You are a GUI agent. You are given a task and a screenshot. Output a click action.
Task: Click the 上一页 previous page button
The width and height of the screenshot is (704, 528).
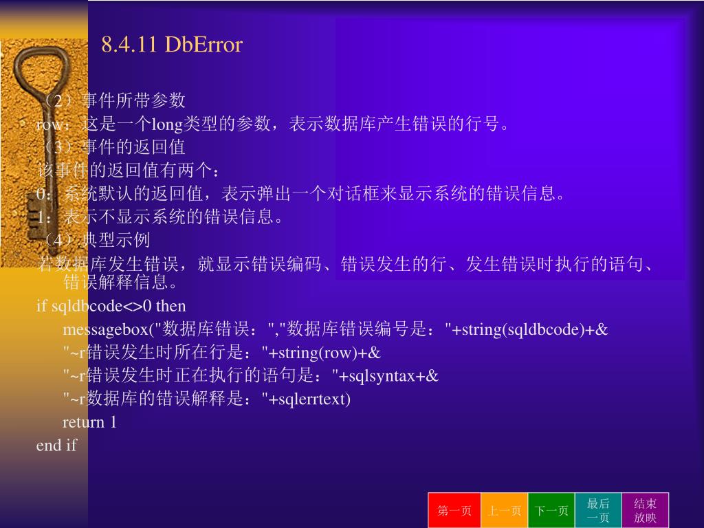coord(504,510)
